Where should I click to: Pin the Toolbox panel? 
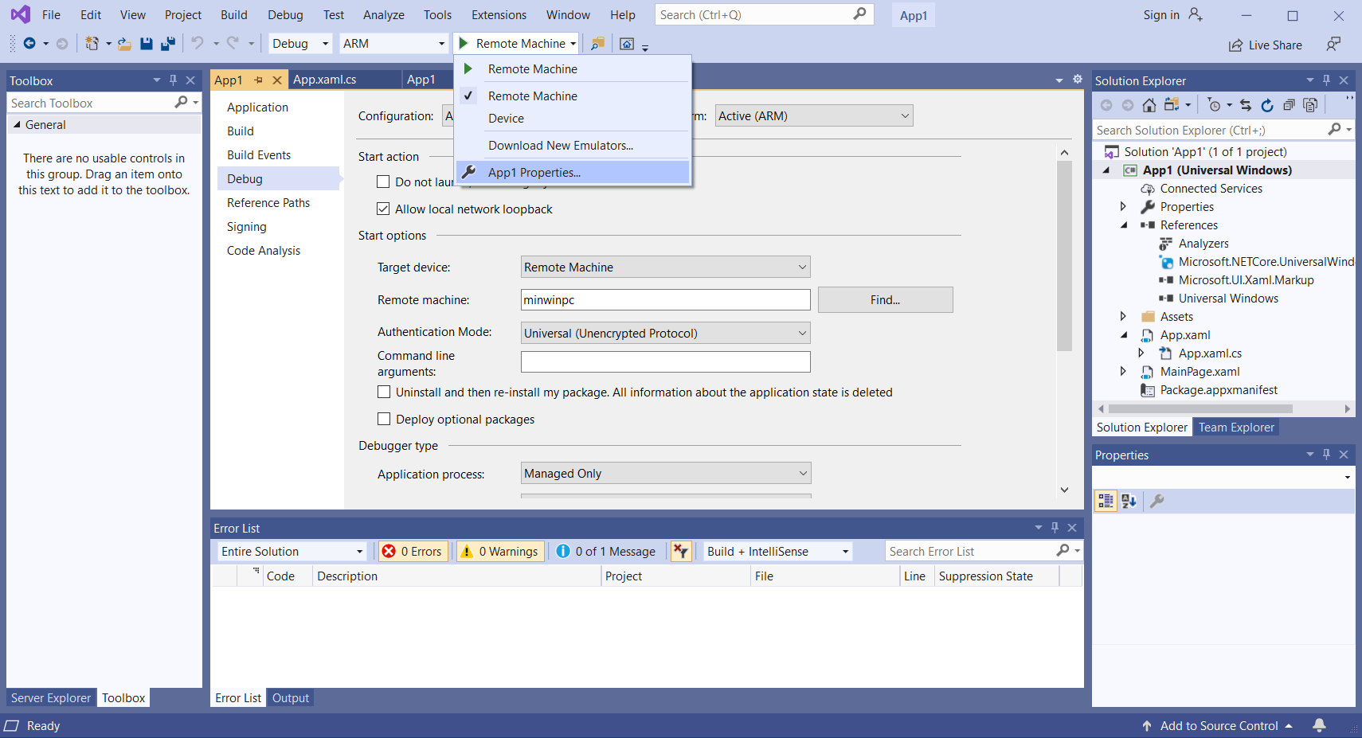coord(173,80)
